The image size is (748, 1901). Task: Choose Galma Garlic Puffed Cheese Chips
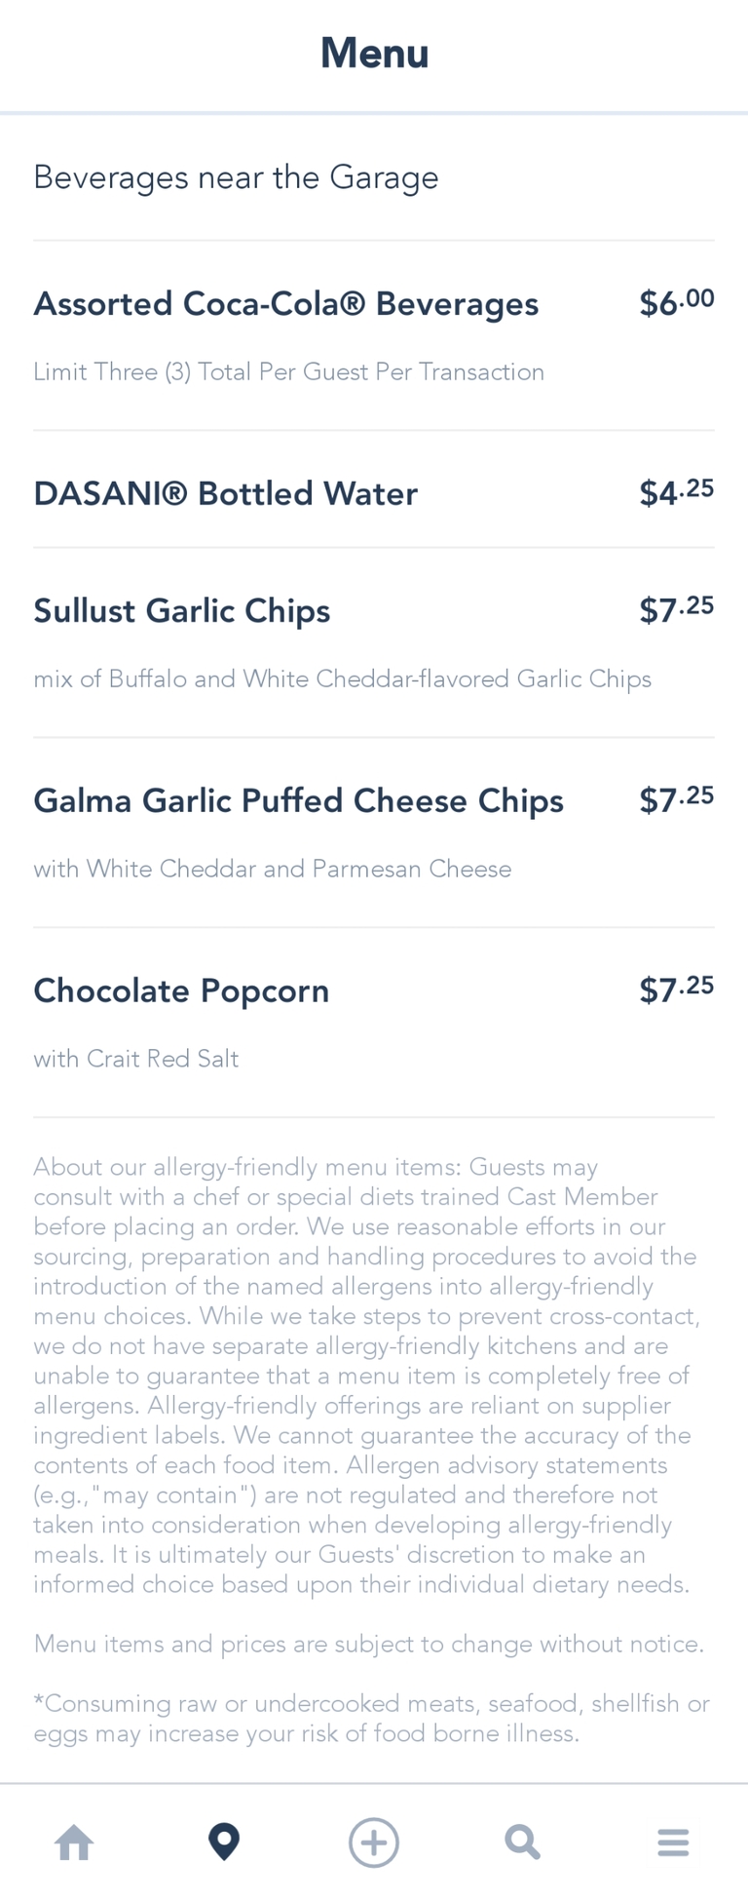[299, 801]
